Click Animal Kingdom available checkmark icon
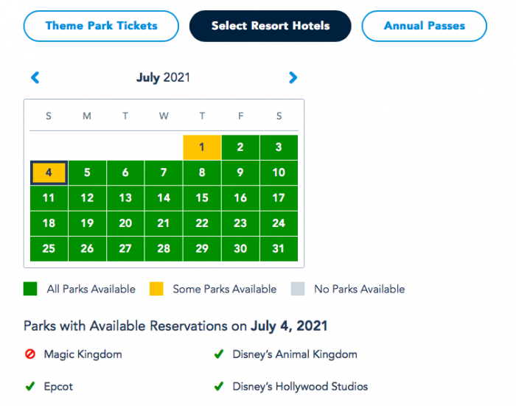Image resolution: width=516 pixels, height=406 pixels. [219, 354]
